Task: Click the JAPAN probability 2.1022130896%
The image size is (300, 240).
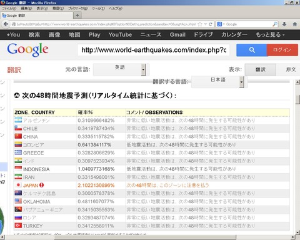Action: click(96, 185)
